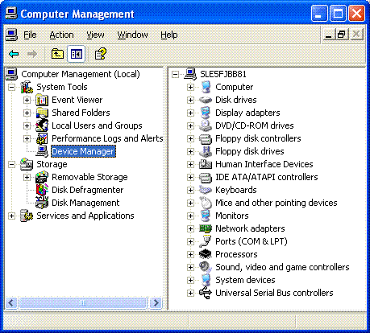Open the Window menu
The height and width of the screenshot is (333, 370).
pyautogui.click(x=132, y=35)
